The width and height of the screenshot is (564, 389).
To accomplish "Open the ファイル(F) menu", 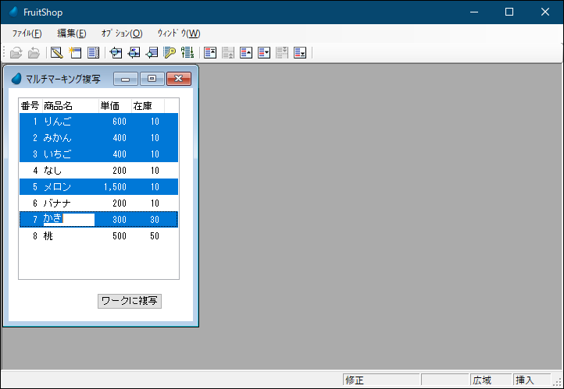I will click(x=27, y=34).
